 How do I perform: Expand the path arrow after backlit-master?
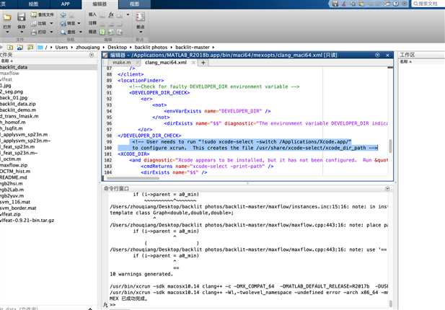(x=213, y=48)
